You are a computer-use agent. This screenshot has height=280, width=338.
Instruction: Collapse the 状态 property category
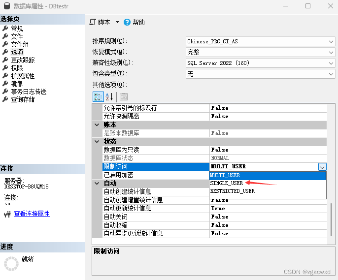(97, 141)
